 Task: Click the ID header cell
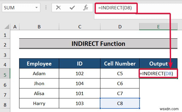coord(79,63)
